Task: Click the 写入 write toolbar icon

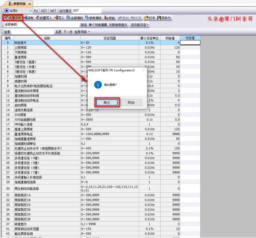Action: 59,18
